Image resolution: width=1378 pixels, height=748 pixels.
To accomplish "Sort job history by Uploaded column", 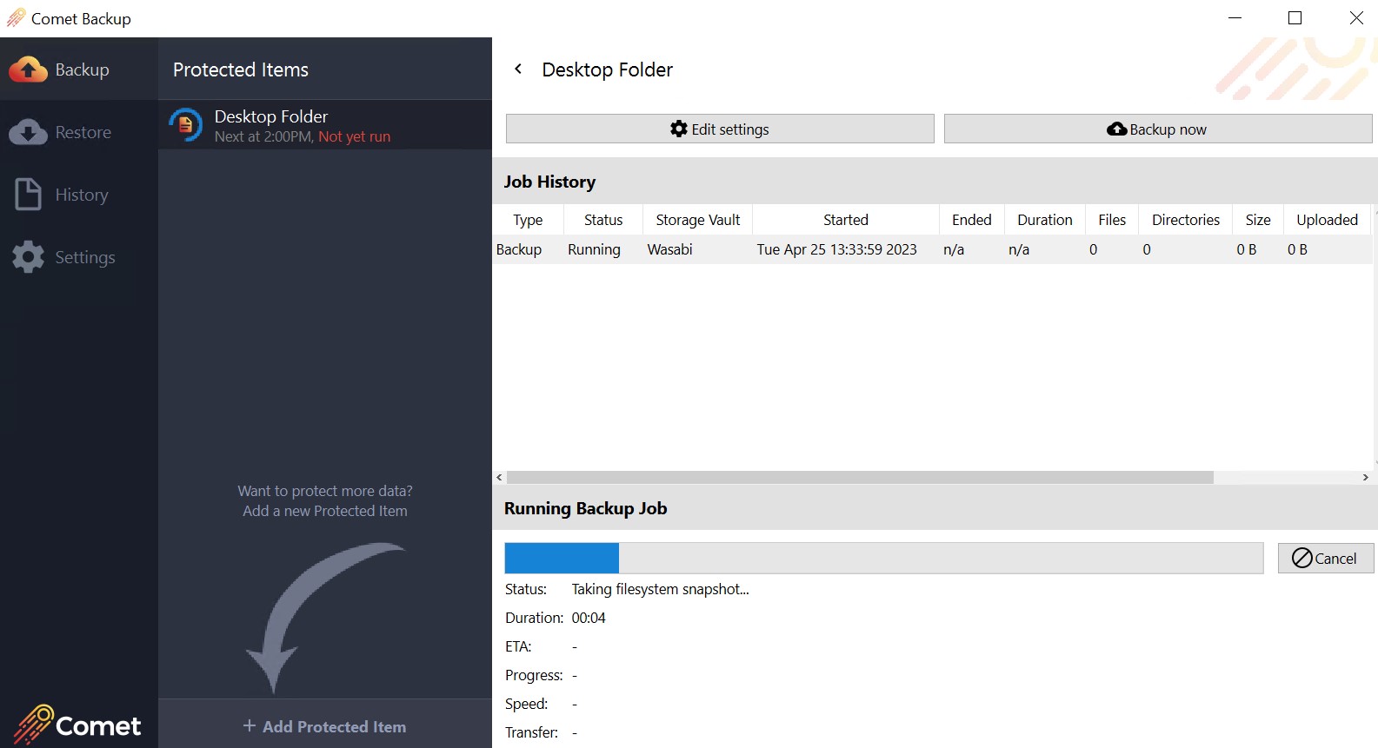I will 1327,220.
